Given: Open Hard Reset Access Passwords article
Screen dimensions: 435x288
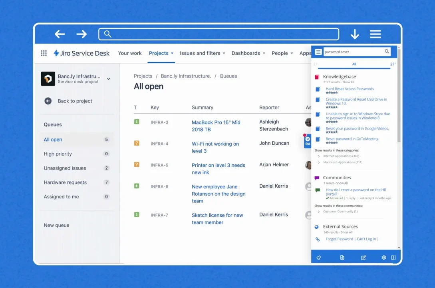Looking at the screenshot, I should pyautogui.click(x=350, y=89).
